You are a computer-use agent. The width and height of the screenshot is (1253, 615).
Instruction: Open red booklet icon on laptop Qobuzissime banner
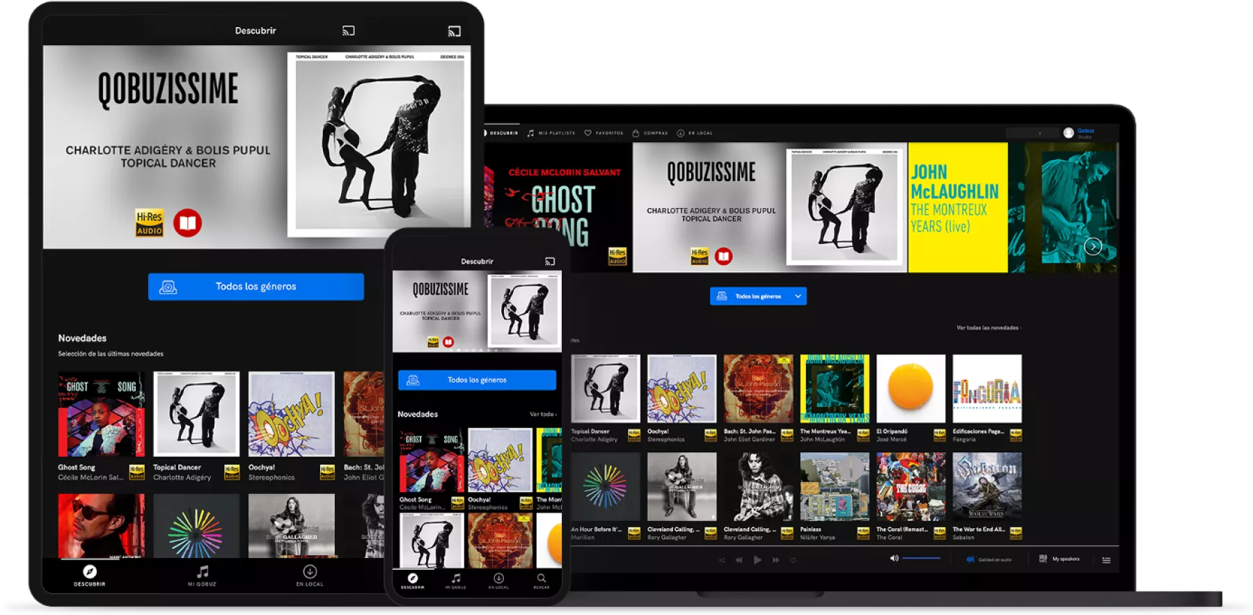[724, 257]
